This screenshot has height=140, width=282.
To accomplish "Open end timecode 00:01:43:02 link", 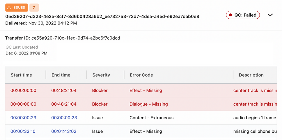I will point(64,132).
